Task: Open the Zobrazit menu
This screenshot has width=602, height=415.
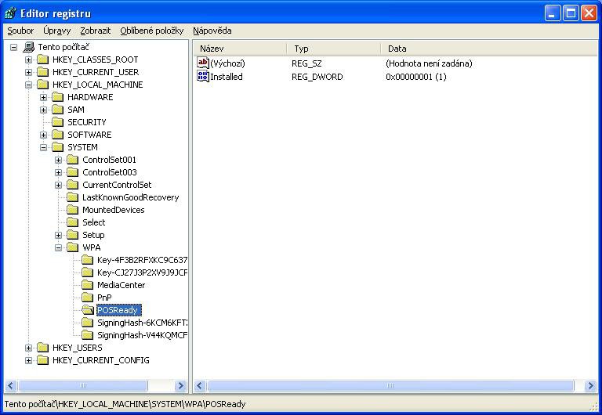Action: [x=95, y=31]
